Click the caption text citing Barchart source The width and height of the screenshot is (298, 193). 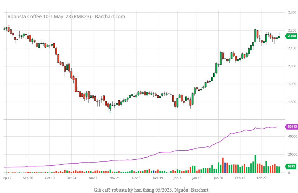pyautogui.click(x=151, y=190)
